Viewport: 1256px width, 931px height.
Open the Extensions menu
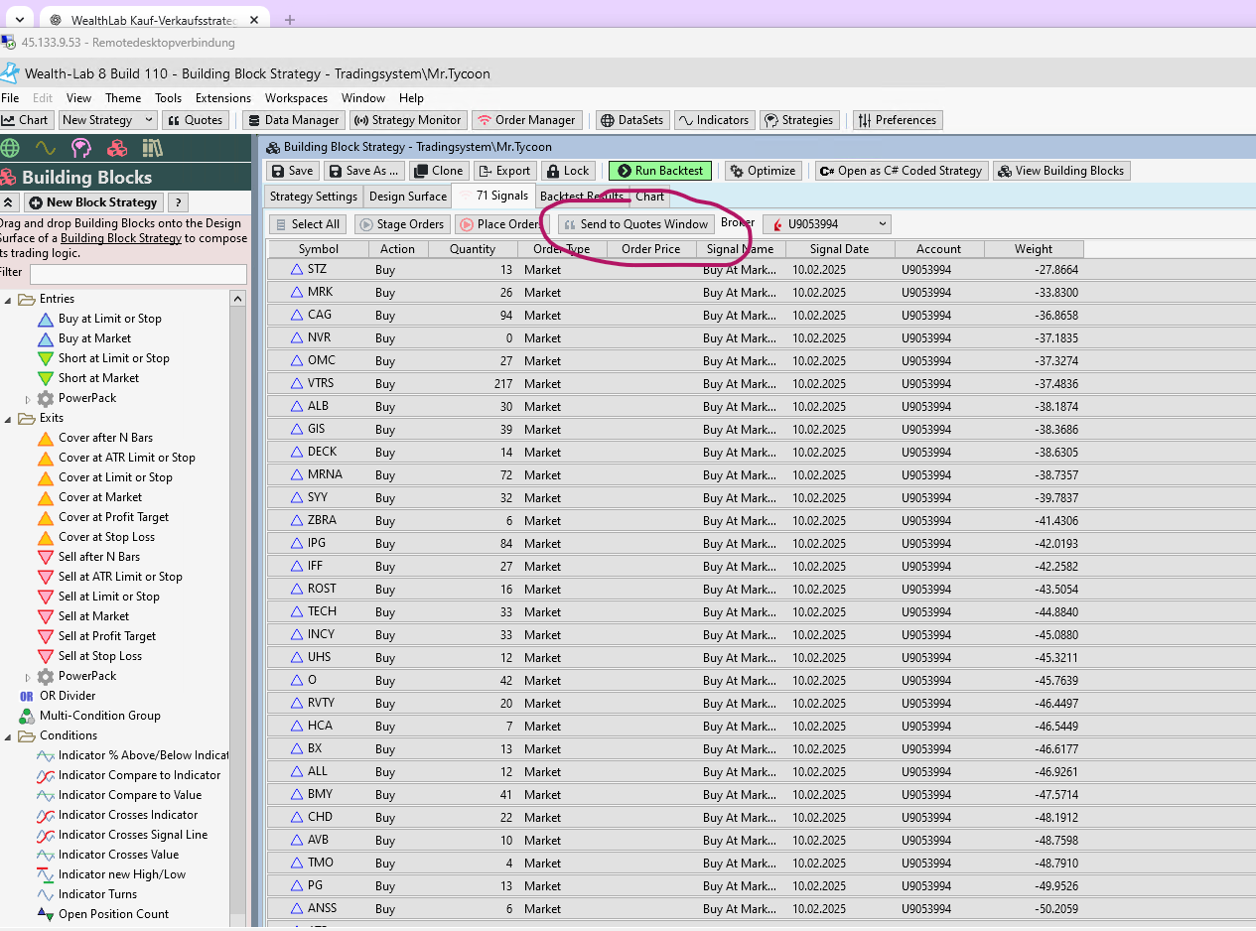pyautogui.click(x=223, y=98)
